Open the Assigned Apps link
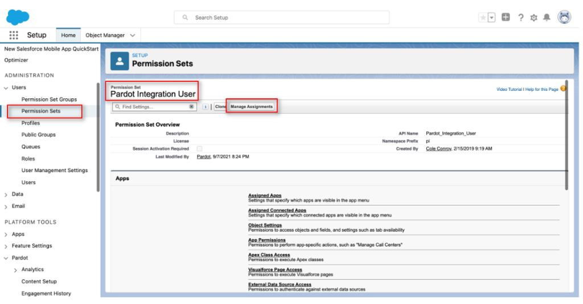 click(x=265, y=195)
